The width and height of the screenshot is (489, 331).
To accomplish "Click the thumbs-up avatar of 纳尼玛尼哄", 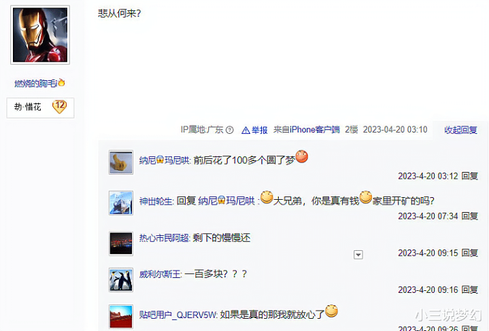I will pyautogui.click(x=121, y=162).
